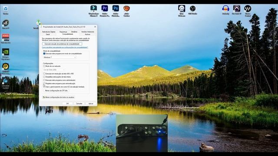Check 'Executar em resolução de tela 640 x 480'
The height and width of the screenshot is (156, 278).
coord(44,74)
